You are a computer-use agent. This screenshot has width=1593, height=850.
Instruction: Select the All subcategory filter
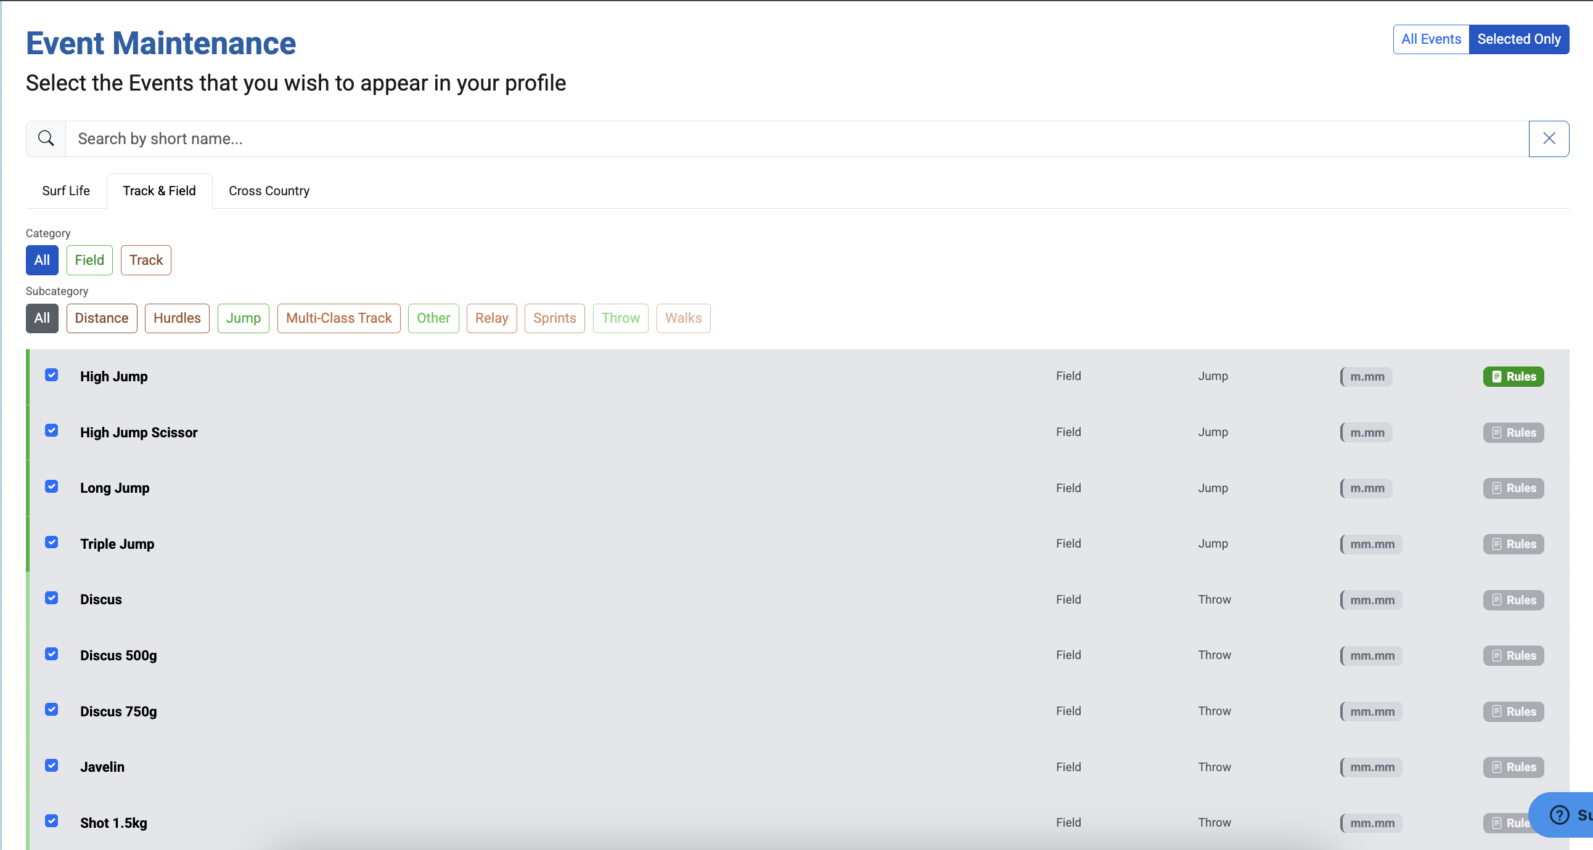tap(42, 318)
